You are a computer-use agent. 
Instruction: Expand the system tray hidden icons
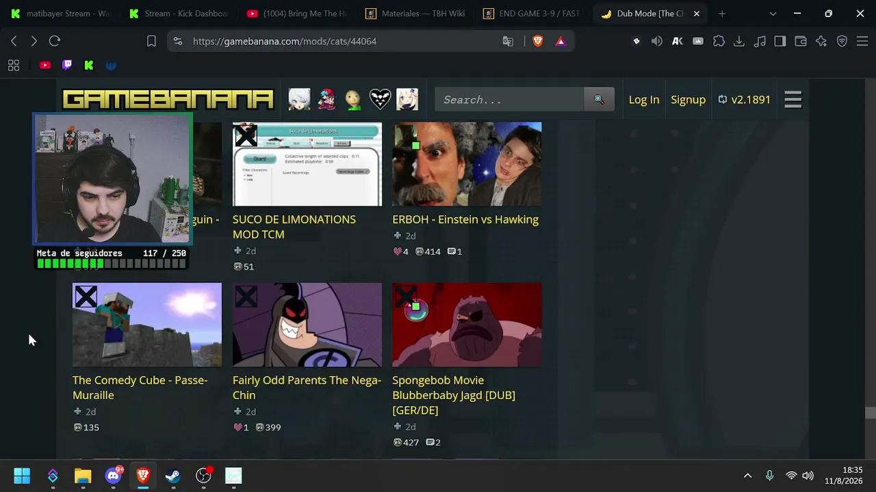[747, 476]
